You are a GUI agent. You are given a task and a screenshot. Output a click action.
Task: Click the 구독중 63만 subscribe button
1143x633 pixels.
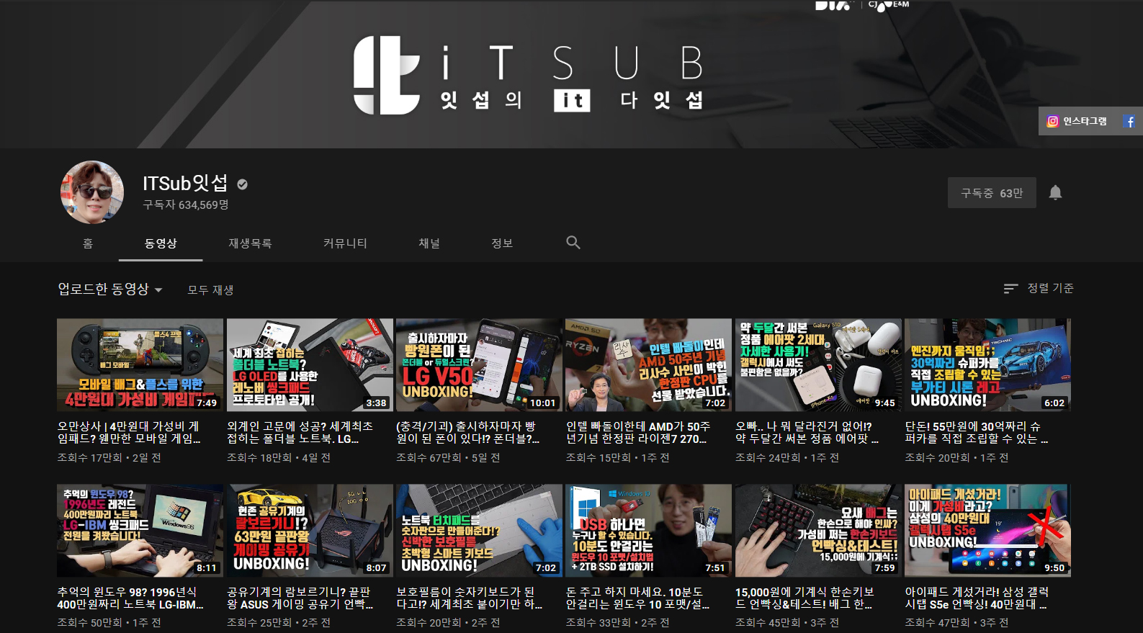coord(992,193)
